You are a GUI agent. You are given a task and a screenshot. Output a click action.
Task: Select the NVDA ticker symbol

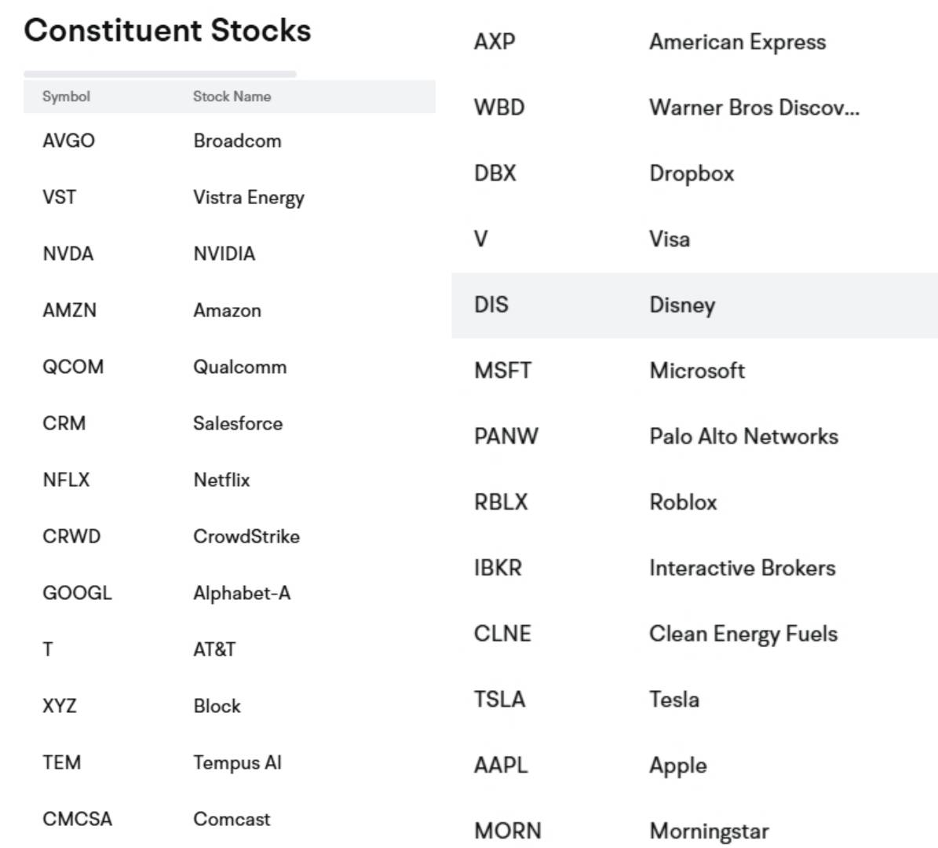[x=68, y=254]
